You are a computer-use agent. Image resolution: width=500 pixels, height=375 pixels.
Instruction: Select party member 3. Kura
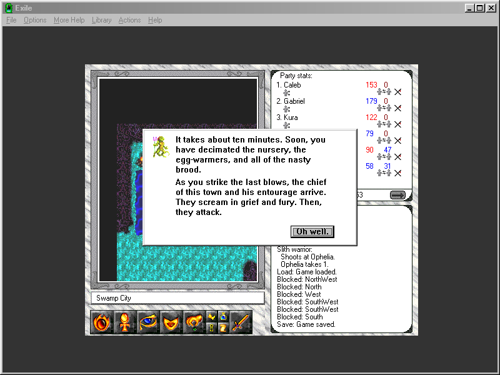point(287,117)
